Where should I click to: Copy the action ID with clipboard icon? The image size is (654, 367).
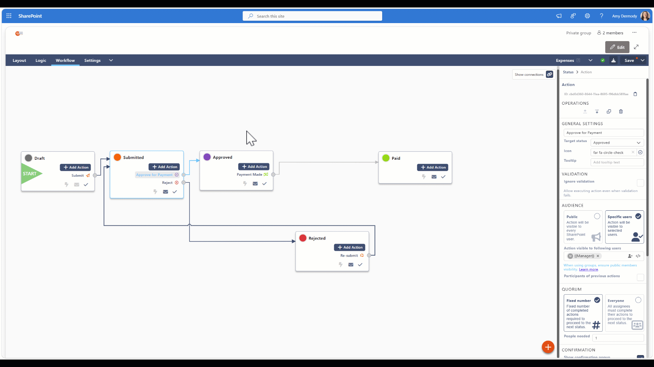[635, 94]
